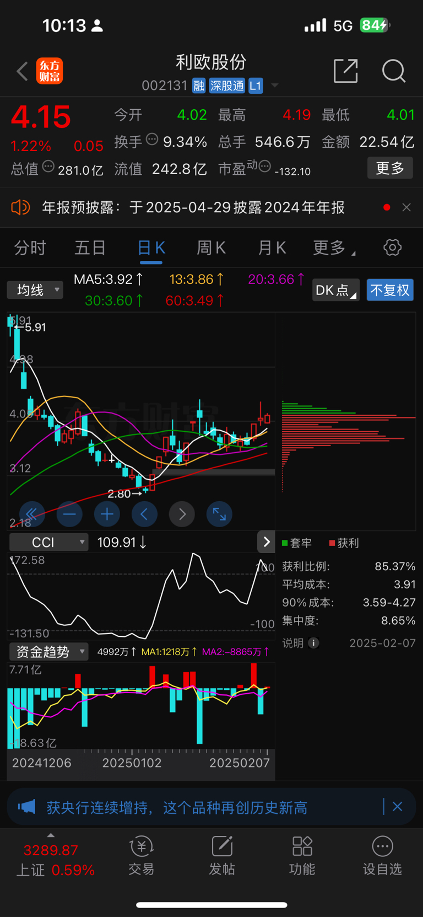Switch to the 月K tab
This screenshot has height=917, width=423.
[x=272, y=248]
